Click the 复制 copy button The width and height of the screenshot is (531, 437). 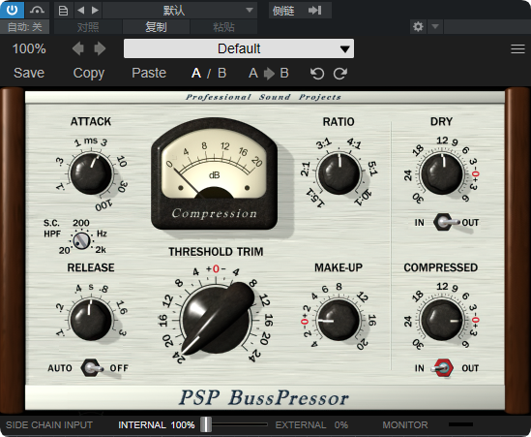point(156,27)
